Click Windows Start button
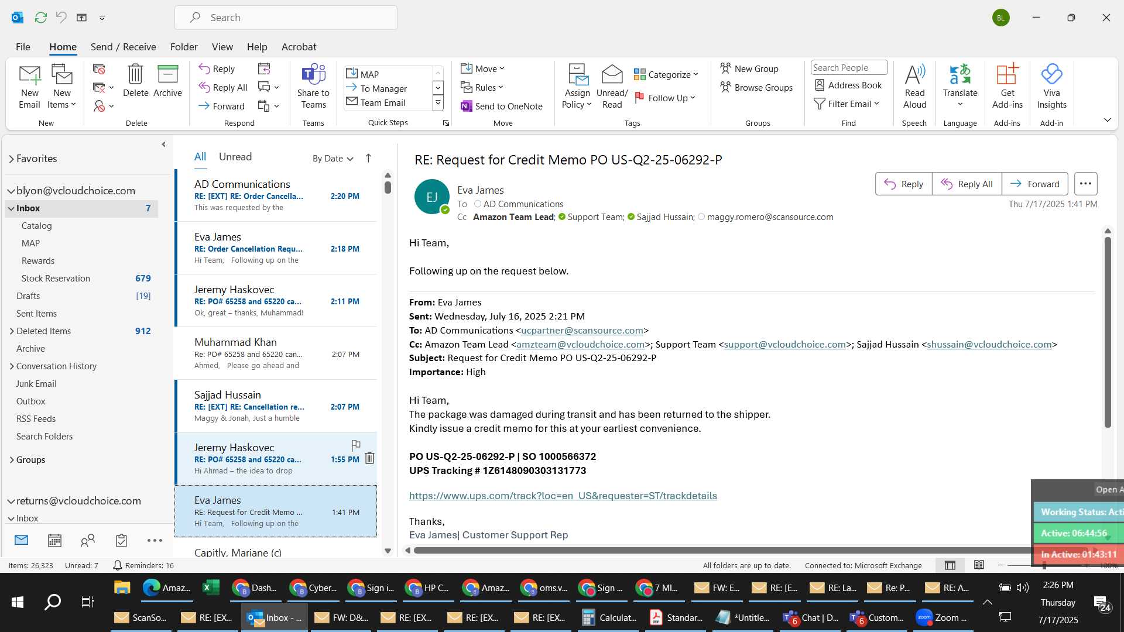This screenshot has width=1124, height=632. 18,602
